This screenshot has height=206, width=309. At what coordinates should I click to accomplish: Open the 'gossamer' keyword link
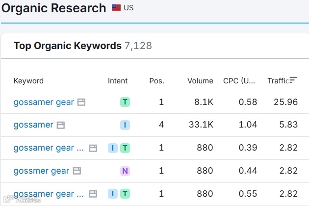point(33,125)
